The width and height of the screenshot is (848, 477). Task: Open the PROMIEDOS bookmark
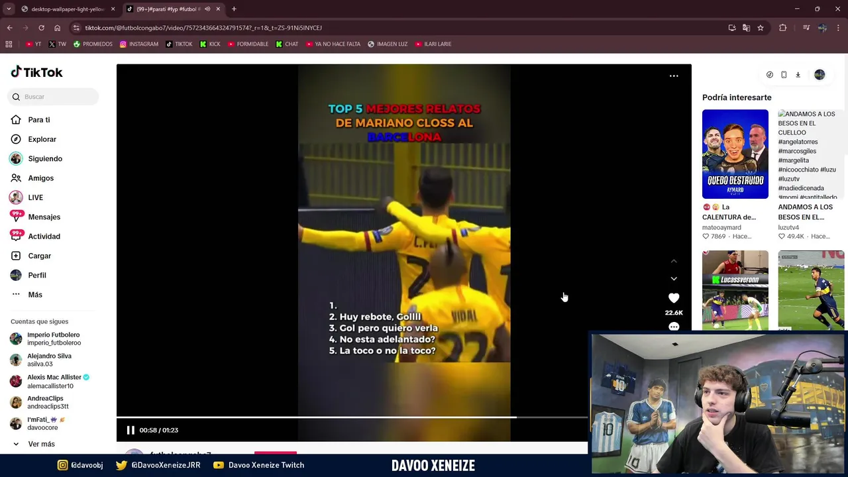pos(93,44)
